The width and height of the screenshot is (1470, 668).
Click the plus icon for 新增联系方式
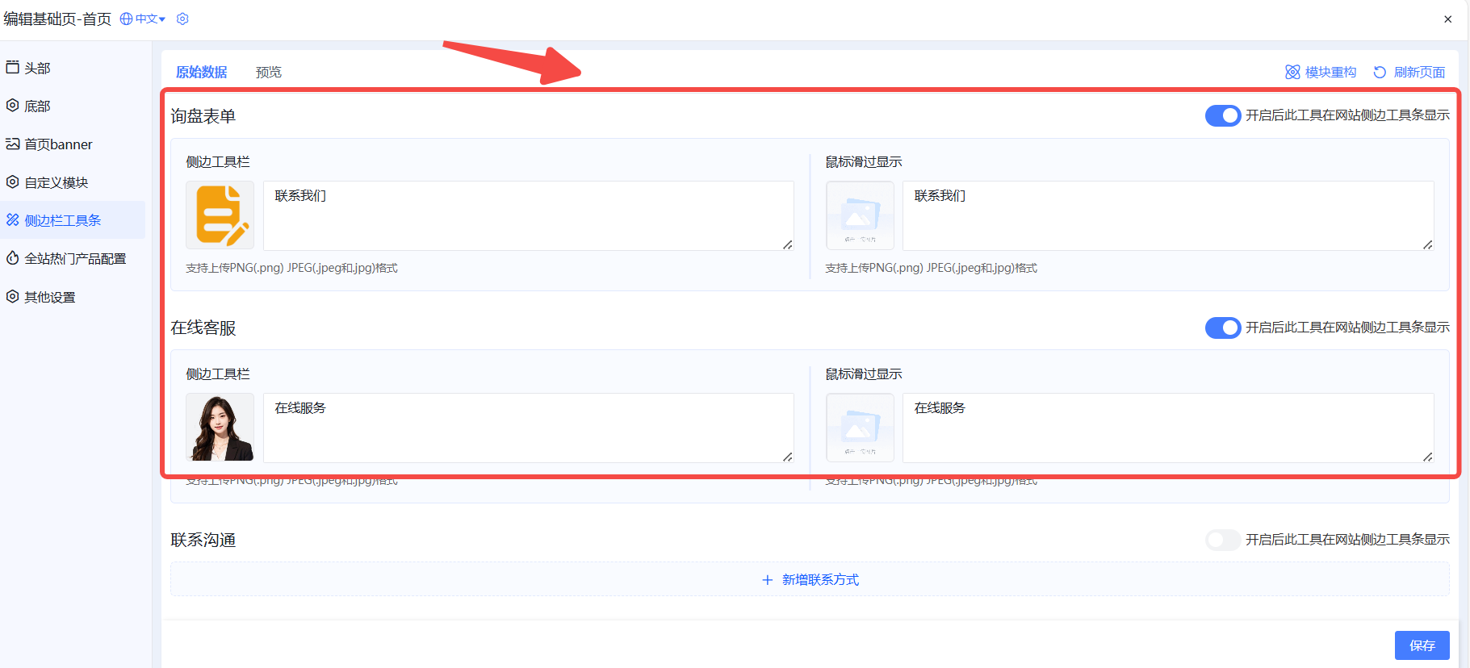[x=767, y=580]
